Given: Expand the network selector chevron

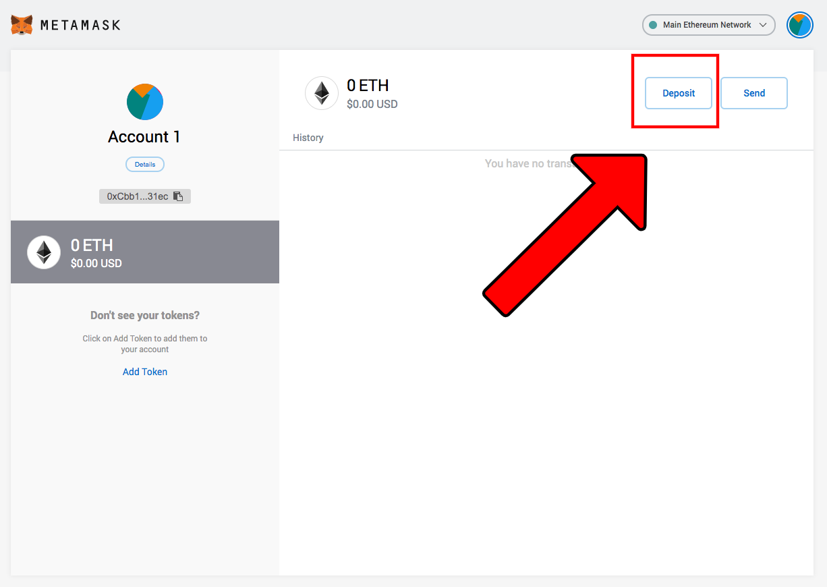Looking at the screenshot, I should [763, 25].
